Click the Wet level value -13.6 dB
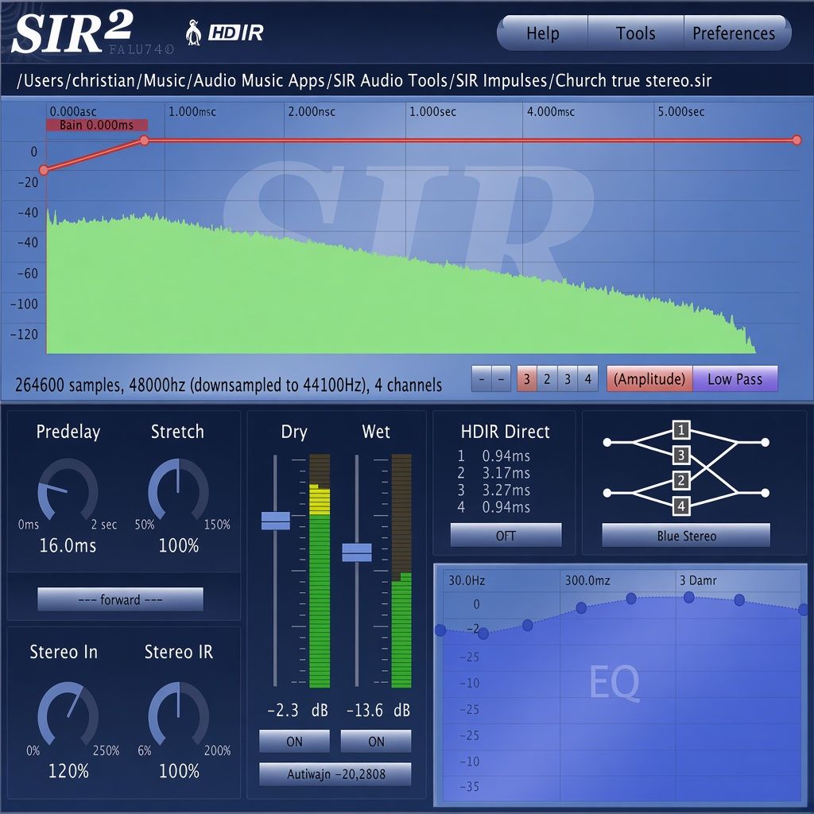This screenshot has height=814, width=814. [378, 710]
